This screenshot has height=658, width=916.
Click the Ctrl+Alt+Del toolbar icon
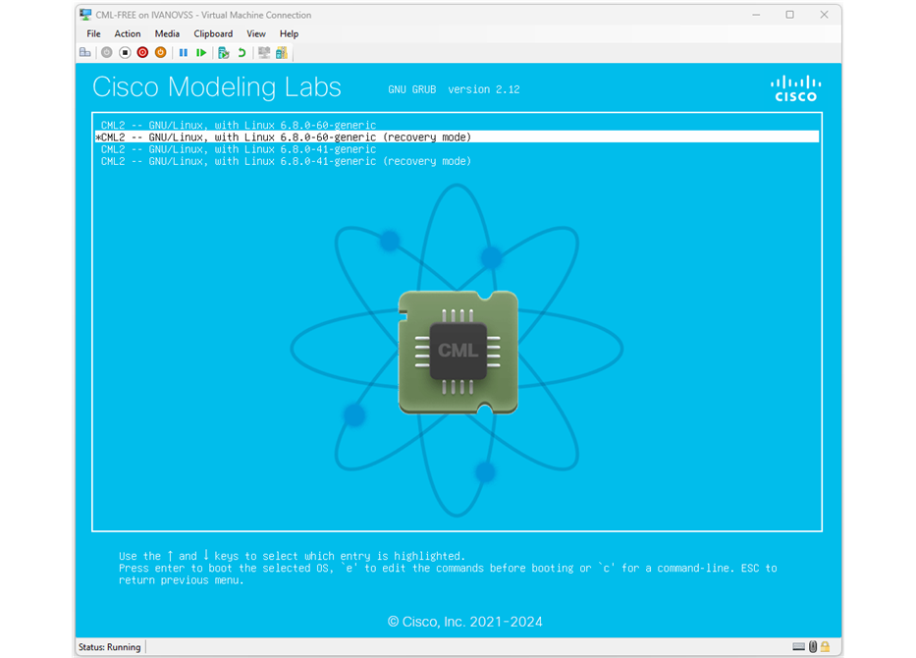tap(85, 53)
